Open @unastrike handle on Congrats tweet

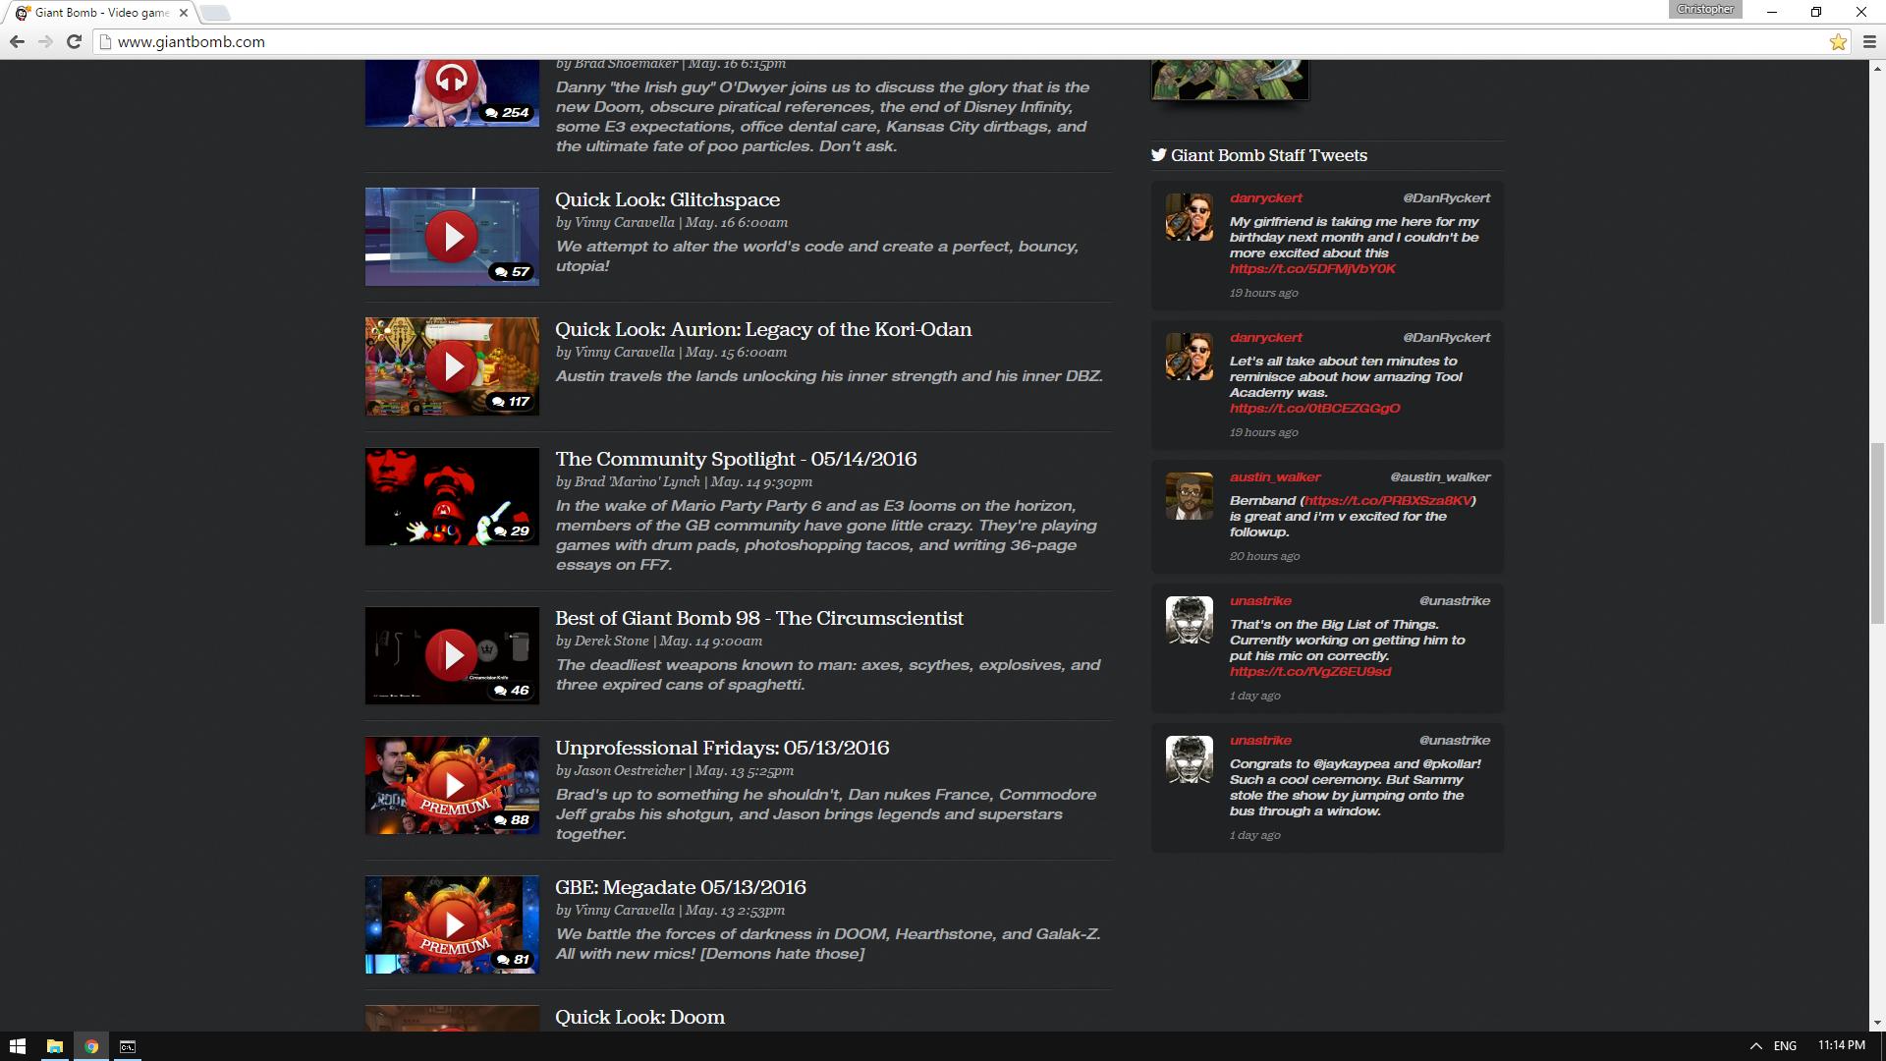click(x=1455, y=741)
